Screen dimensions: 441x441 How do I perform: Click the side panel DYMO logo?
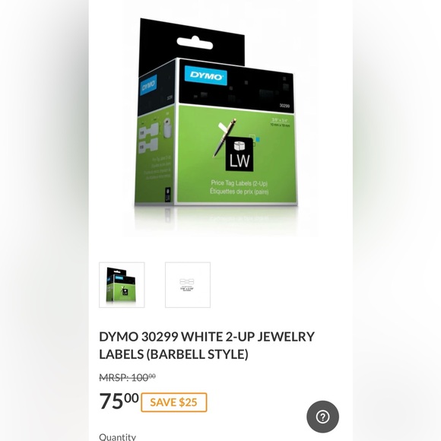[148, 84]
